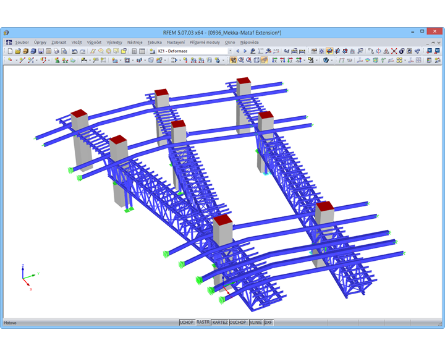Viewport: 445px width, 356px height.
Task: Toggle DXF background layer in status bar
Action: [x=268, y=323]
